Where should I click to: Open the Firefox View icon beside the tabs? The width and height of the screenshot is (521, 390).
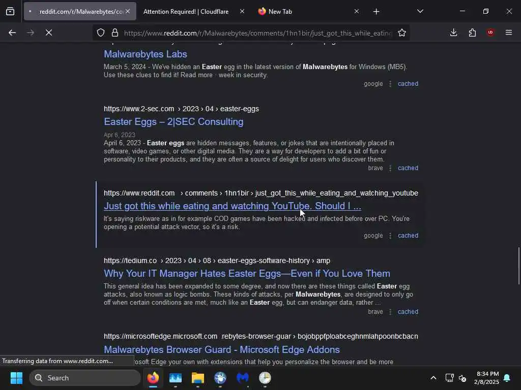(10, 12)
